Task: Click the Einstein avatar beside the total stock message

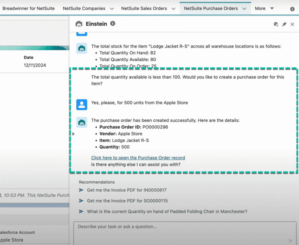Action: click(x=82, y=48)
